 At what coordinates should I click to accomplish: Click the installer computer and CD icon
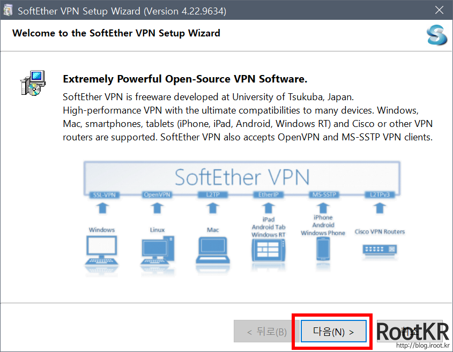pyautogui.click(x=33, y=83)
